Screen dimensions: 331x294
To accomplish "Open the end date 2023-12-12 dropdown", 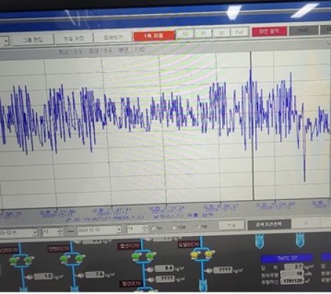I will click(x=119, y=229).
